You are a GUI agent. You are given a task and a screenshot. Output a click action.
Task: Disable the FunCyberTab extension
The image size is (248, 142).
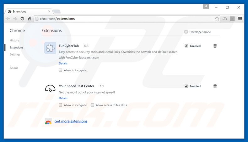(186, 46)
